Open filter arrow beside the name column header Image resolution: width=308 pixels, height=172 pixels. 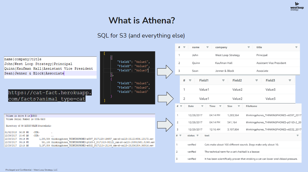pos(207,47)
